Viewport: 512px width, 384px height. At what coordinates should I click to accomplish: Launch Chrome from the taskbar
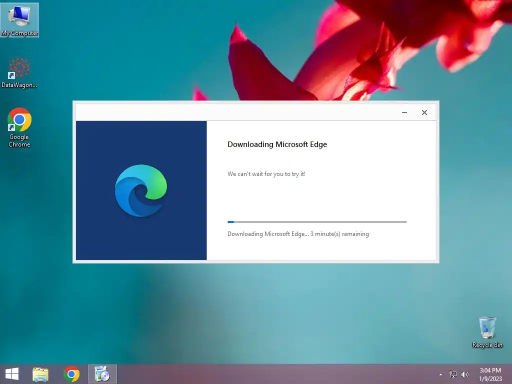pyautogui.click(x=71, y=374)
